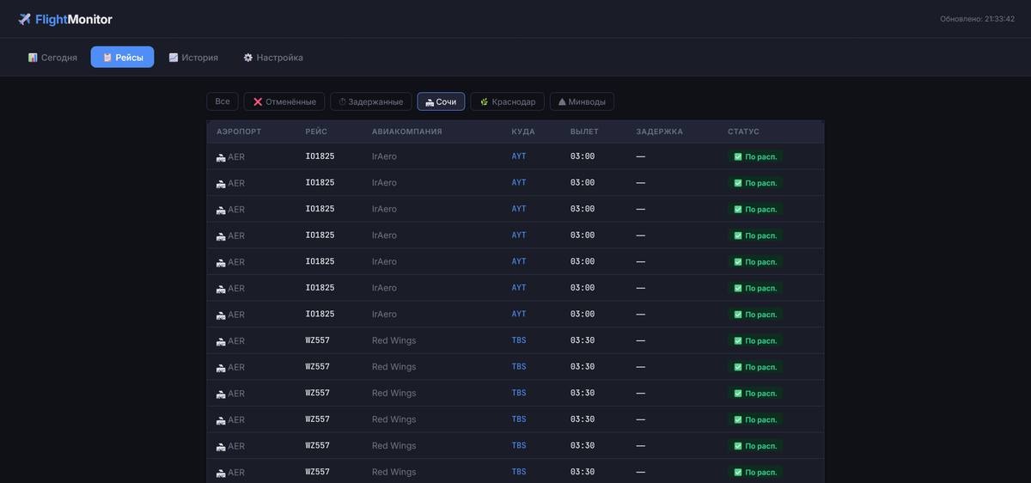
Task: Show all flights with Все filter
Action: [223, 101]
